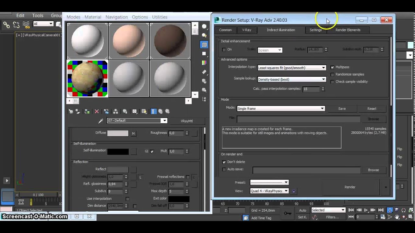415x233 pixels.
Task: Click the Select by Material icon
Action: click(x=204, y=90)
